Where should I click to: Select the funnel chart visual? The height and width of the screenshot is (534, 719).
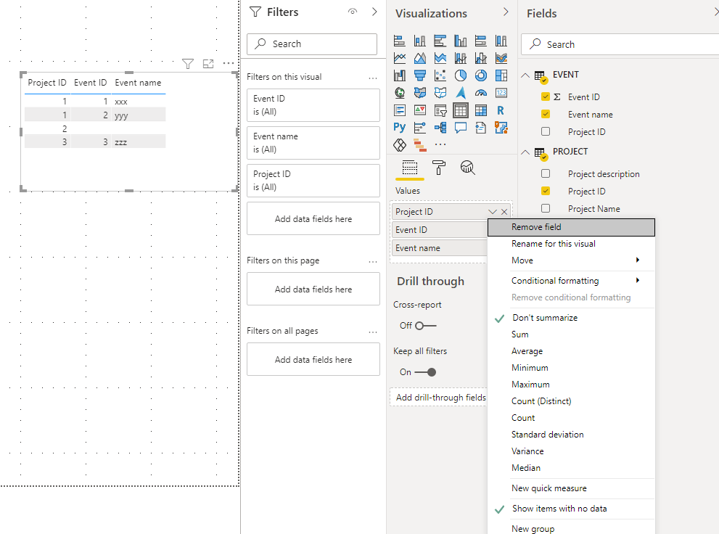419,75
